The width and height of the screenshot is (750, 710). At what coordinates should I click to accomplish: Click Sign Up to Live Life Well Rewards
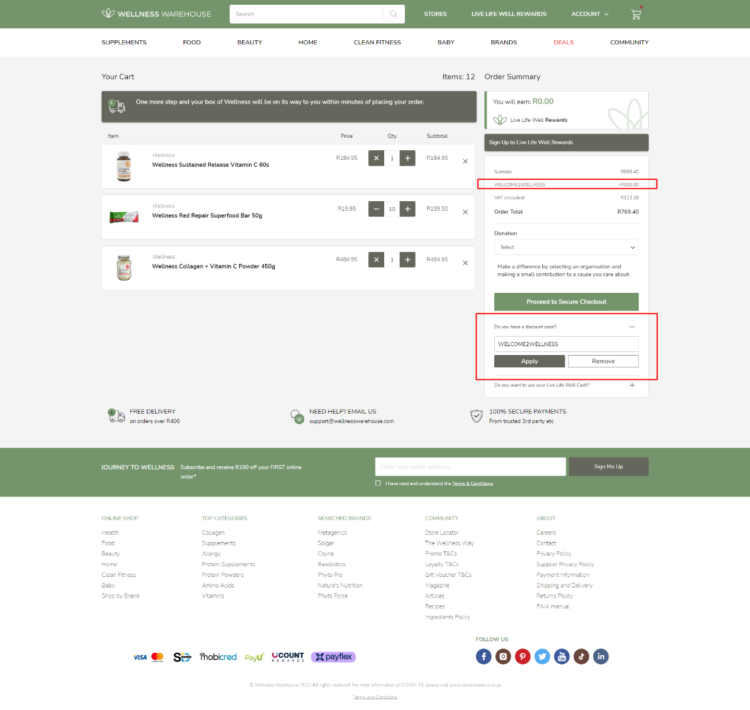pos(566,143)
